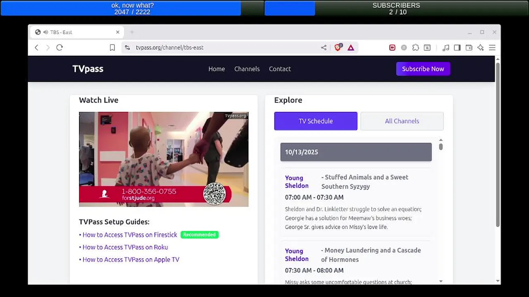
Task: Click the schedule list scroll-down arrow
Action: pyautogui.click(x=441, y=281)
